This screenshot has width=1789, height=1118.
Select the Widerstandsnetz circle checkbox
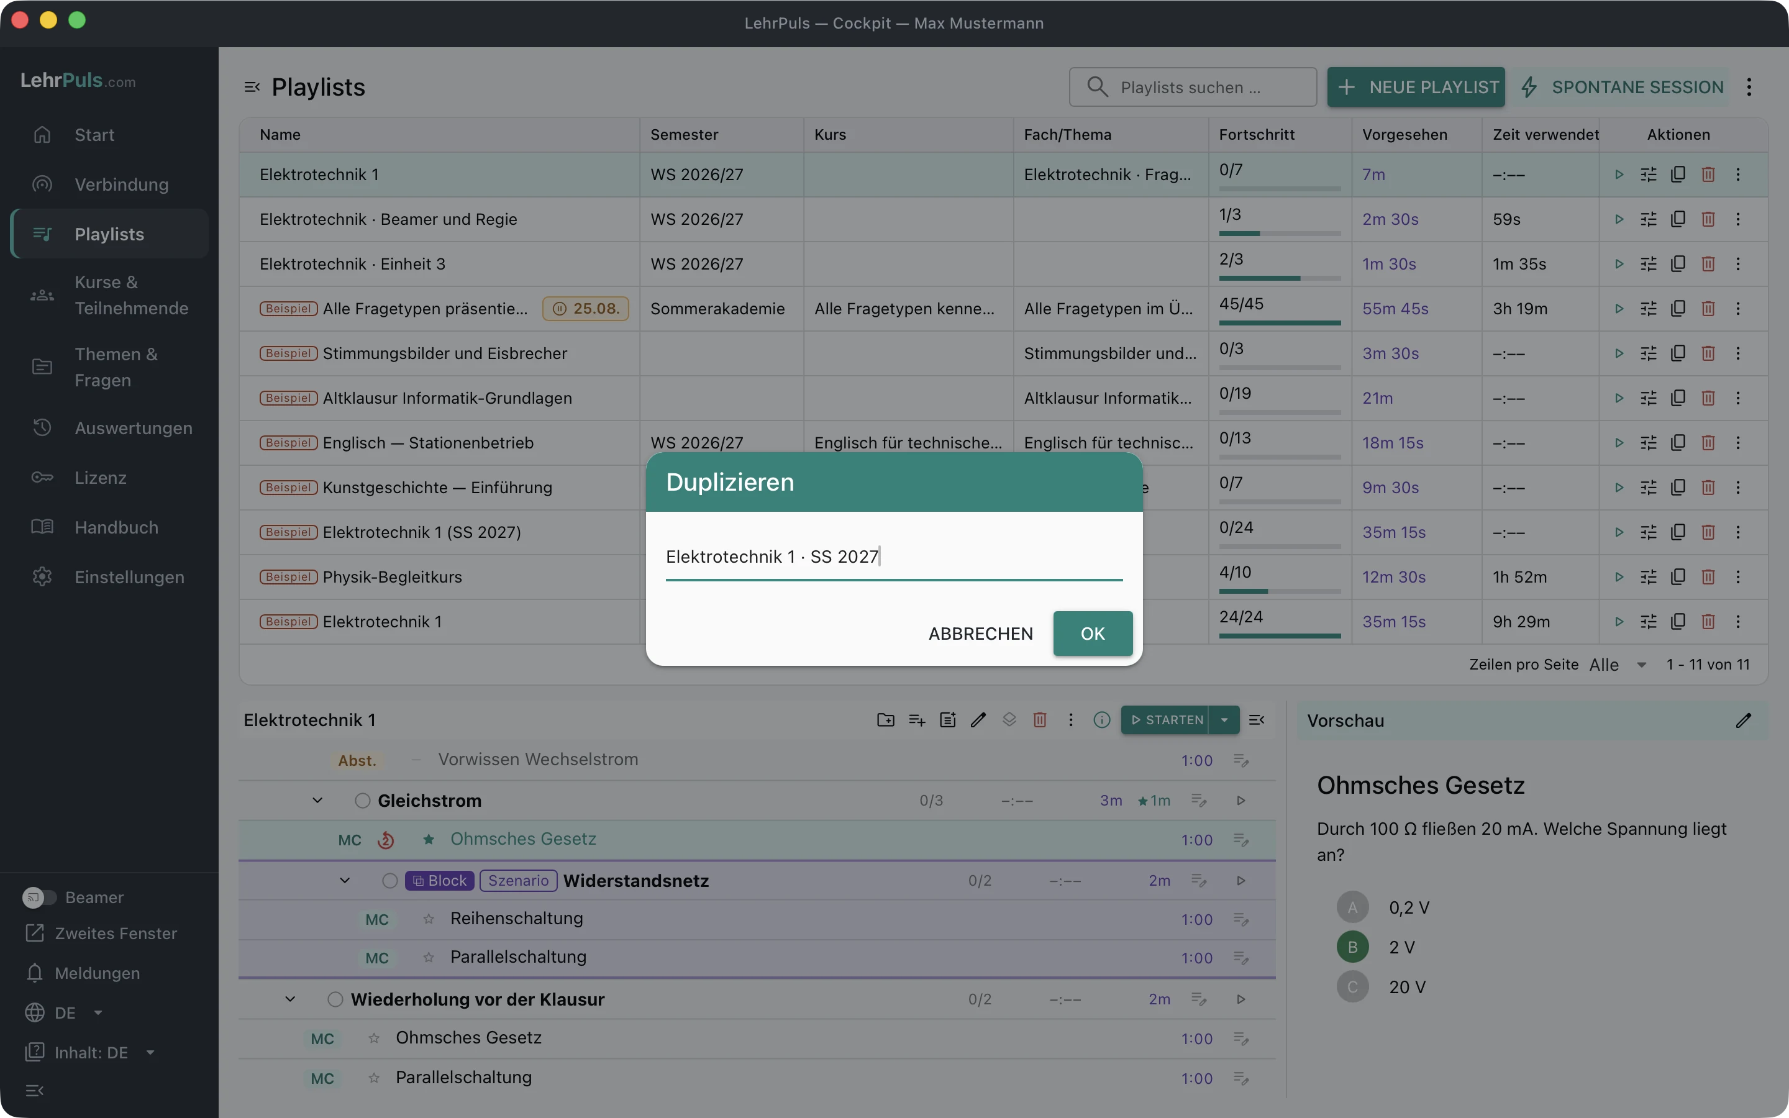pyautogui.click(x=389, y=880)
